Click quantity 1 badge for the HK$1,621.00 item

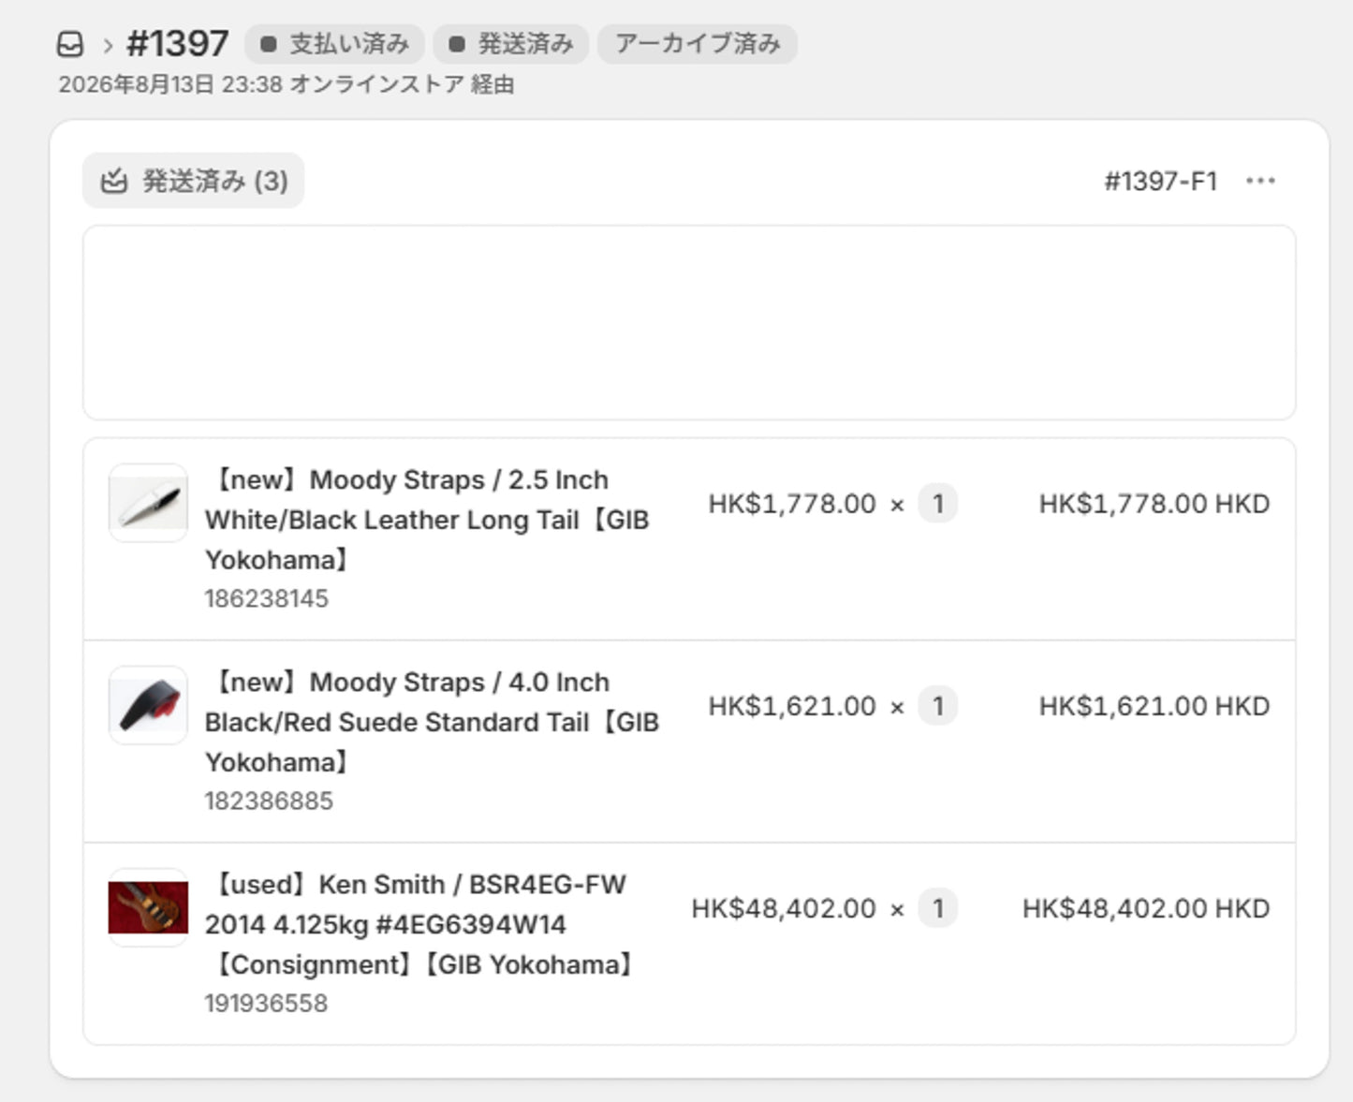tap(937, 706)
